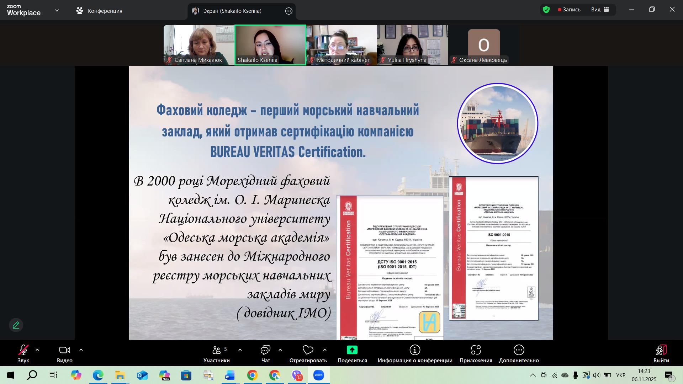Click the React heart icon
The width and height of the screenshot is (683, 384).
click(x=308, y=350)
